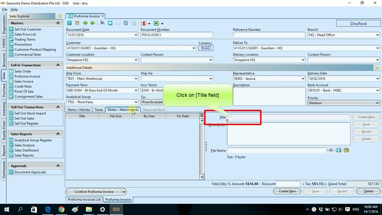
Task: Export the invoice to PDF
Action: pyautogui.click(x=143, y=23)
